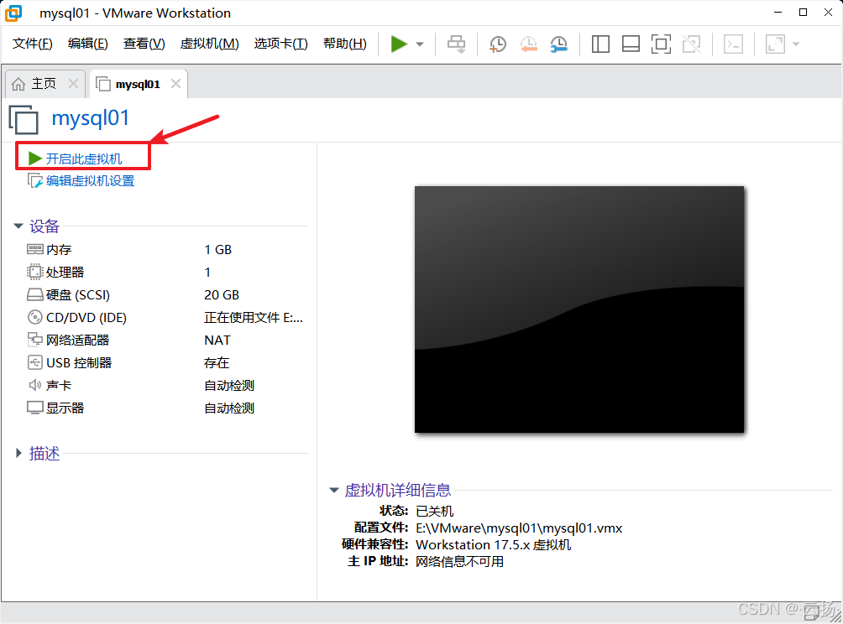The height and width of the screenshot is (624, 843).
Task: Click the 内存 memory device icon
Action: [35, 249]
